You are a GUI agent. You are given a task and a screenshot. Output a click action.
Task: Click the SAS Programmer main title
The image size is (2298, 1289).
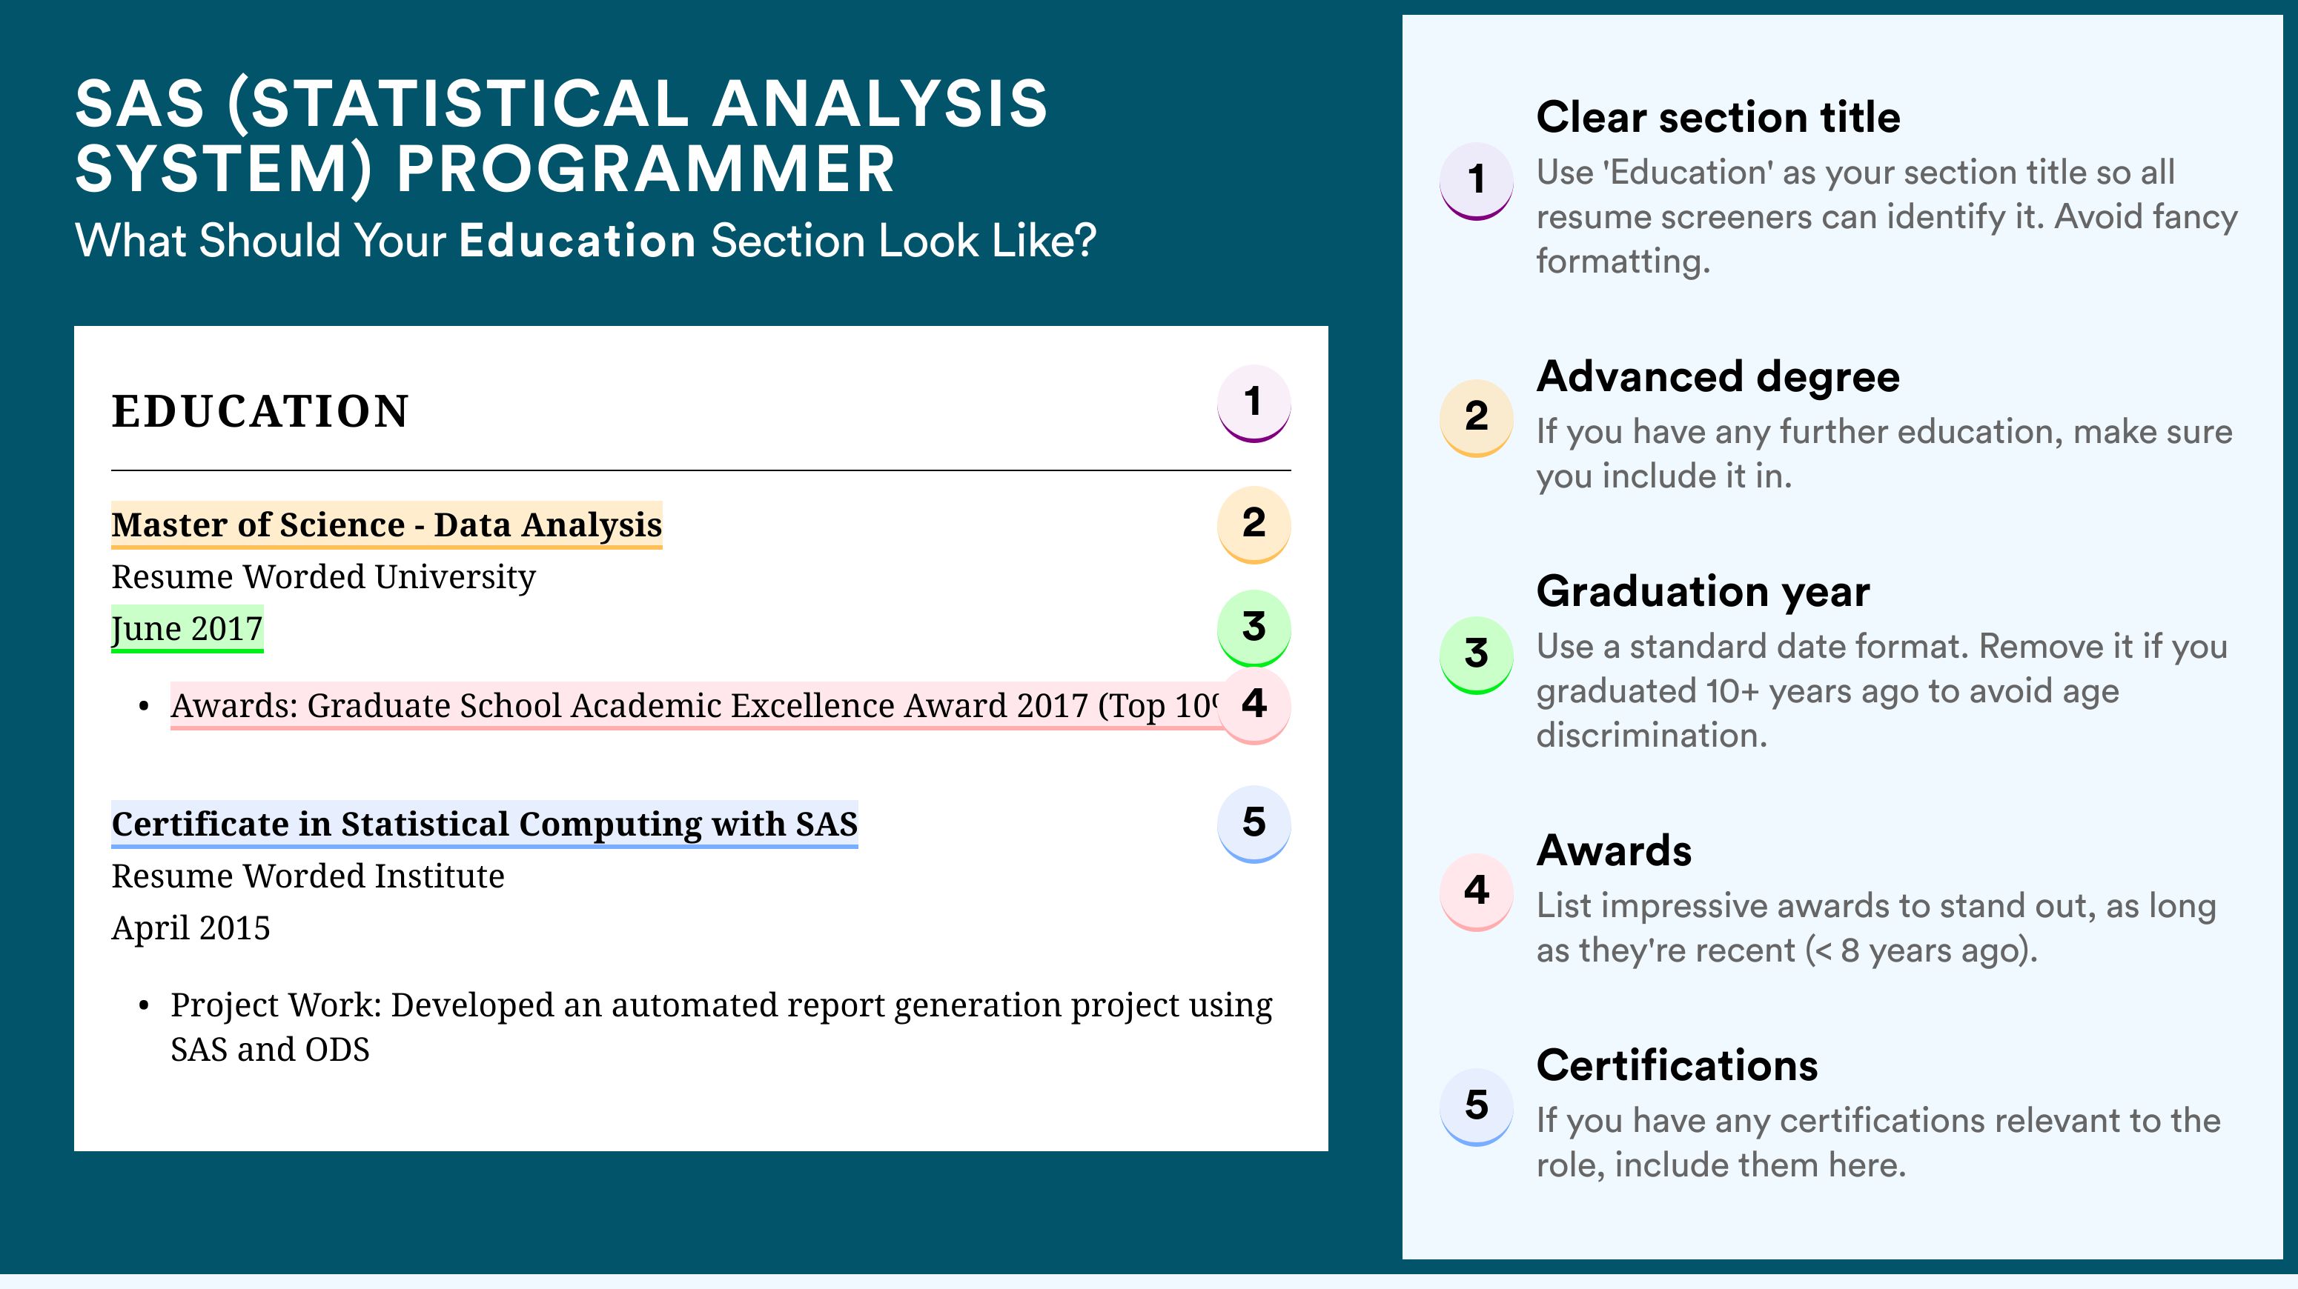coord(561,136)
